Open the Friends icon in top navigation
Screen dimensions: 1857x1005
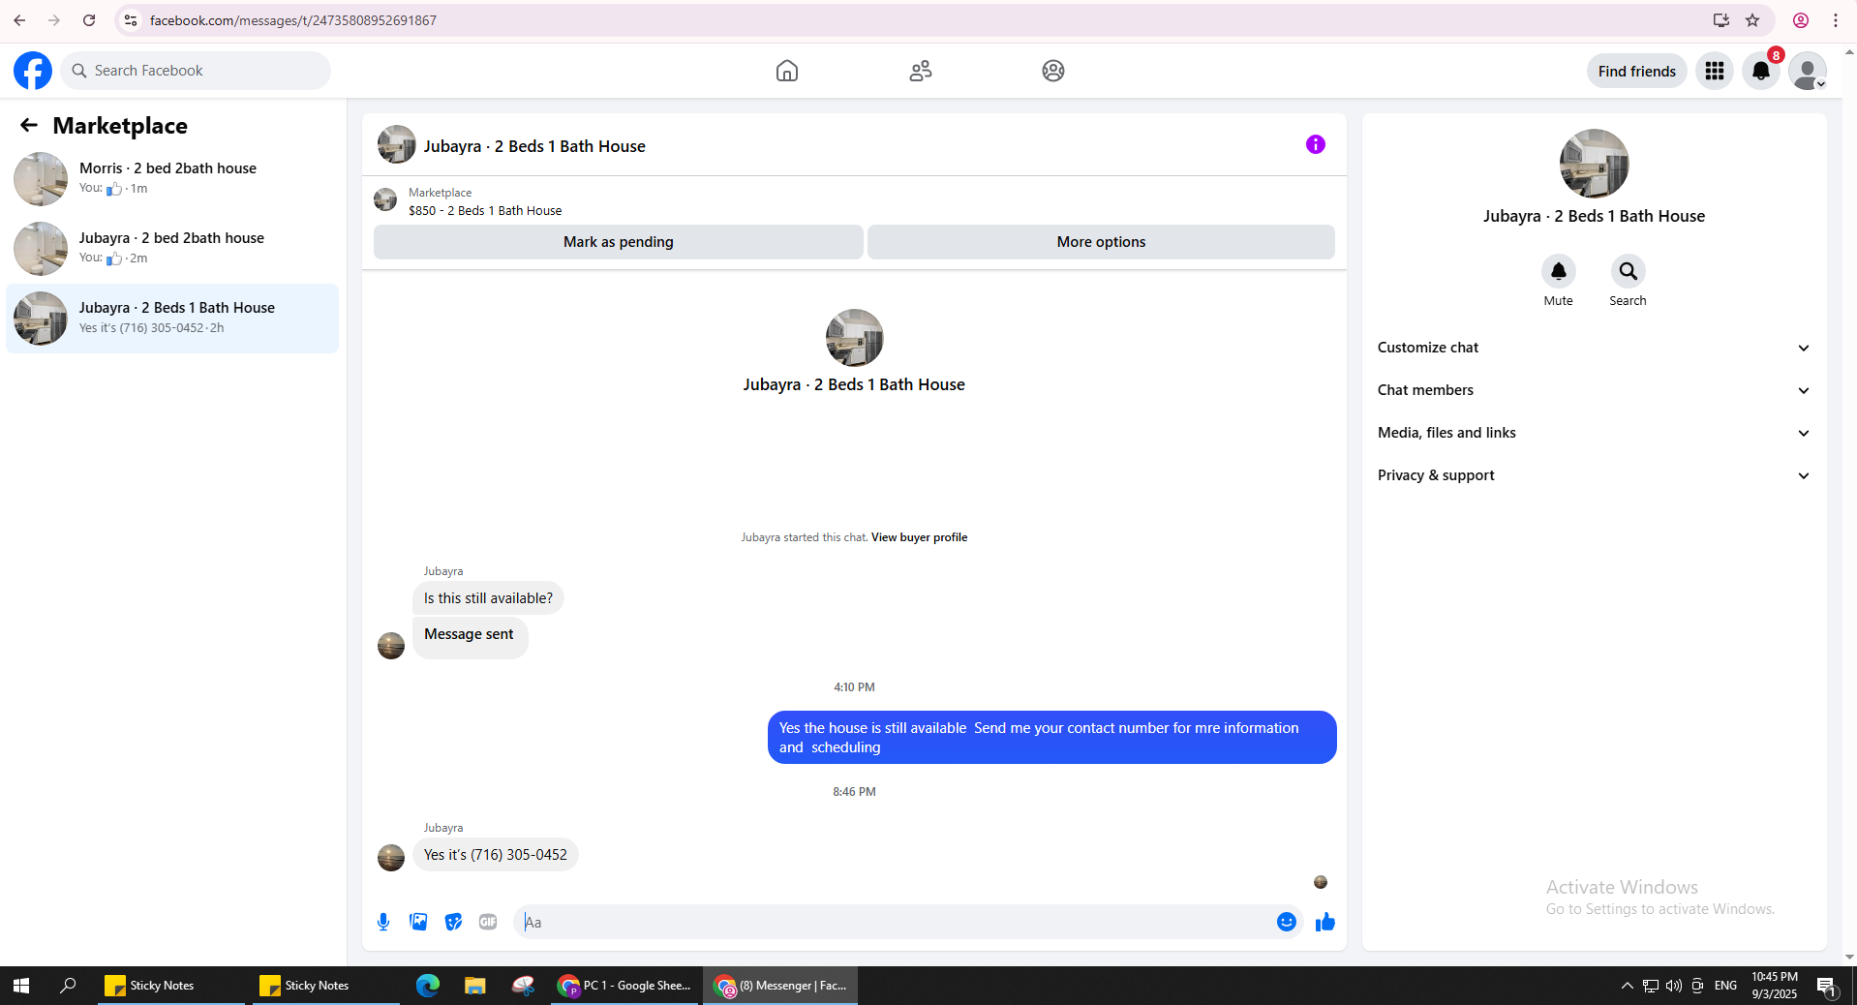(x=921, y=71)
